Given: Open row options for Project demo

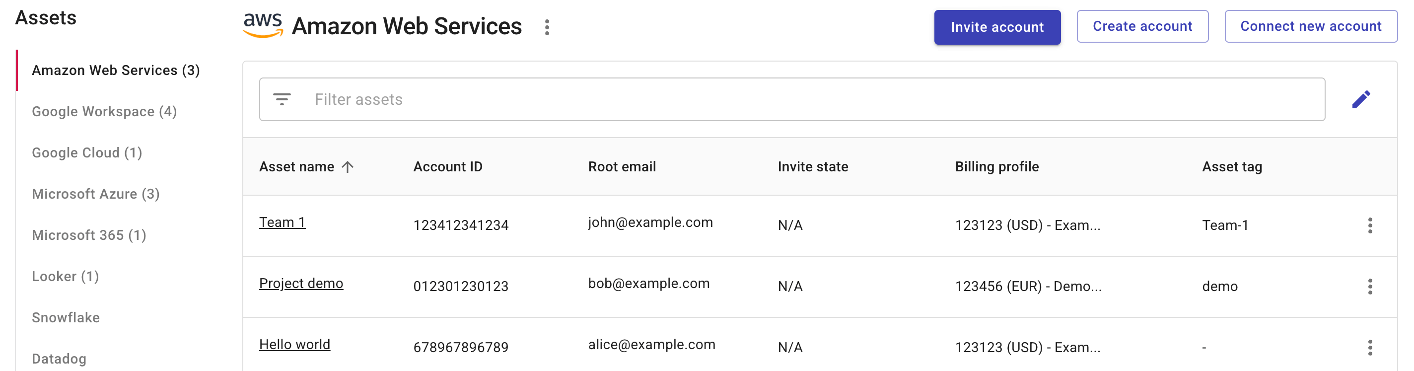Looking at the screenshot, I should [x=1369, y=286].
